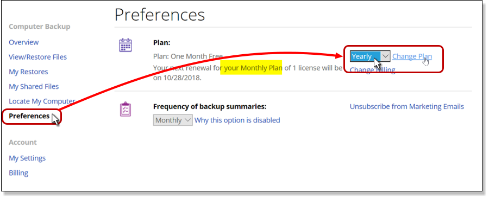Go to the Billing page

pyautogui.click(x=18, y=173)
